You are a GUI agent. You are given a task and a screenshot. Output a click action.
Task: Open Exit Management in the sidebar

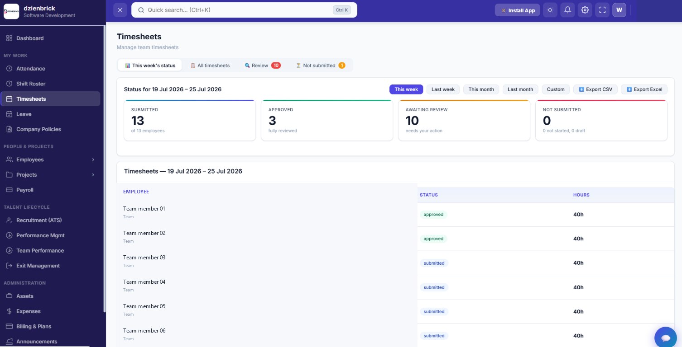coord(50,266)
